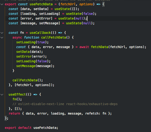The height and width of the screenshot is (132, 151).
Task: Click 'false' in useState(false)
Action: coord(88,14)
